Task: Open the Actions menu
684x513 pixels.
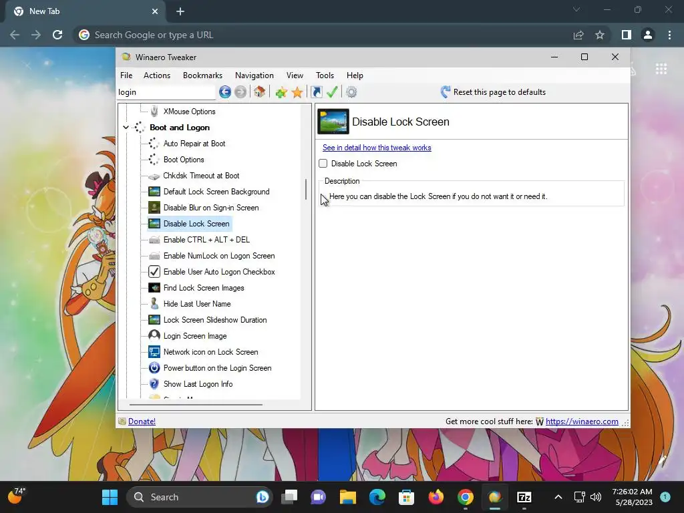Action: click(x=157, y=75)
